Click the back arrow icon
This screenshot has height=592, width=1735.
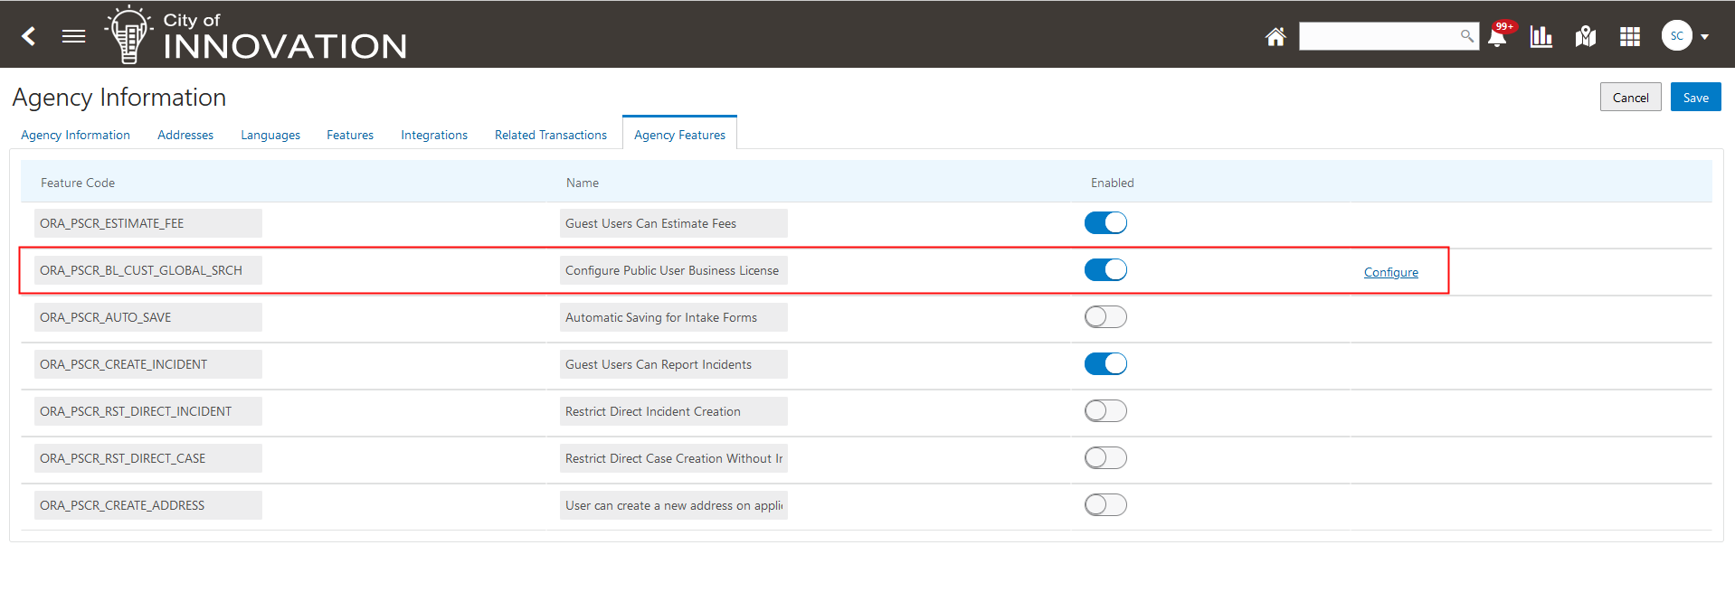point(29,36)
